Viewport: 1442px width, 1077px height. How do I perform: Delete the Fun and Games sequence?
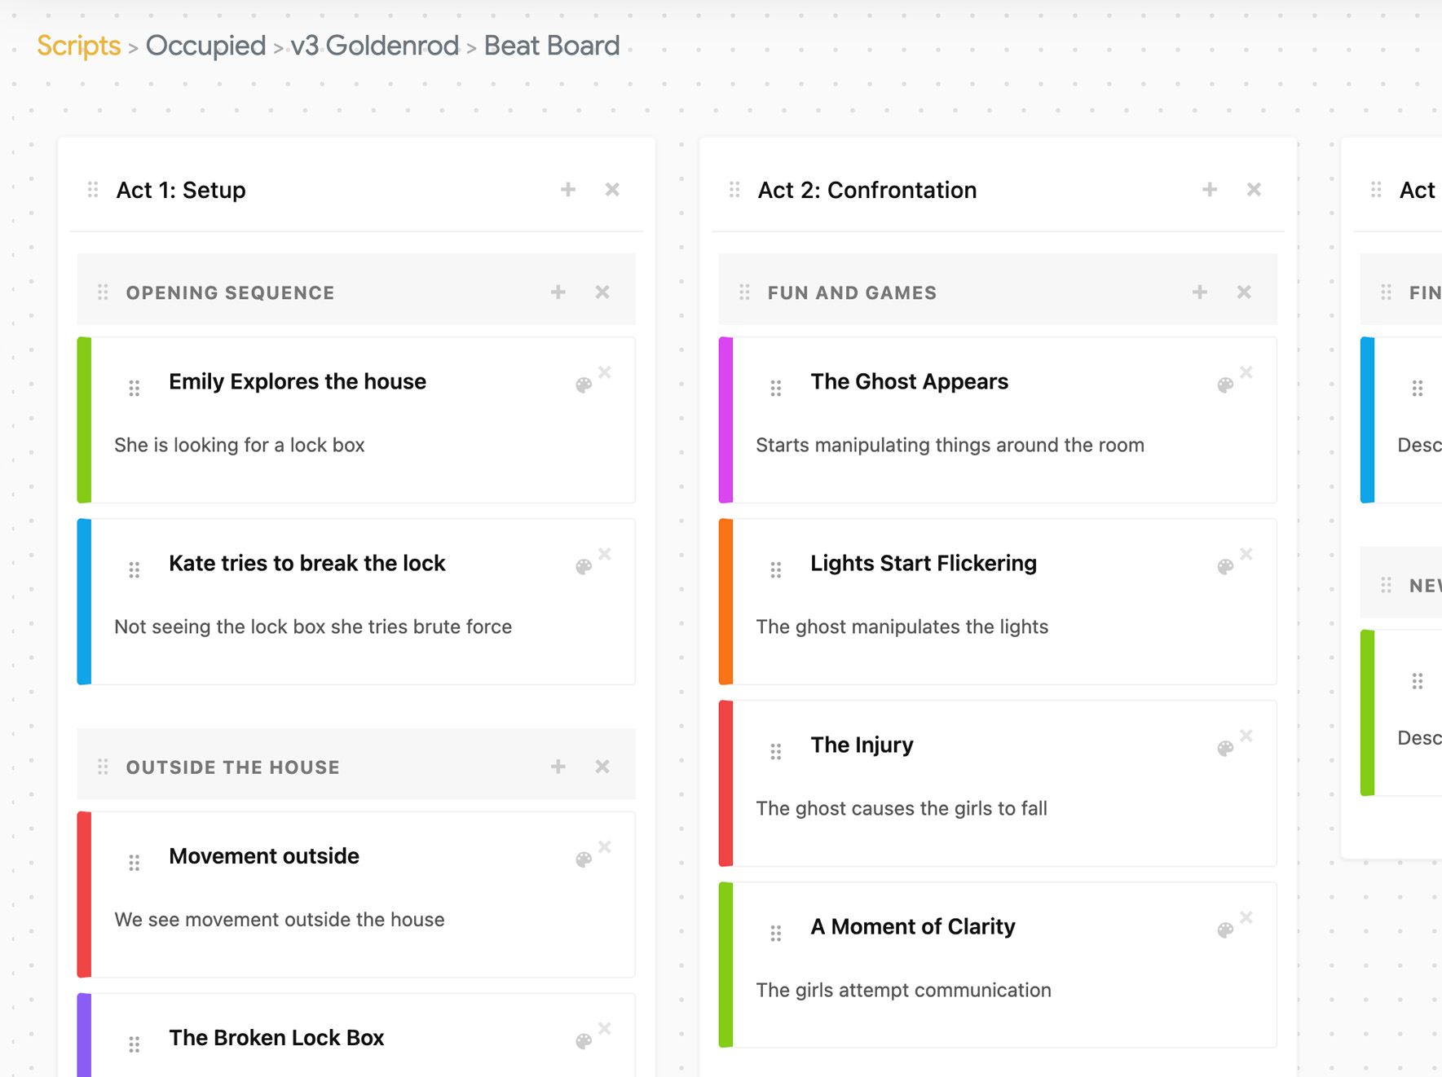click(1244, 292)
